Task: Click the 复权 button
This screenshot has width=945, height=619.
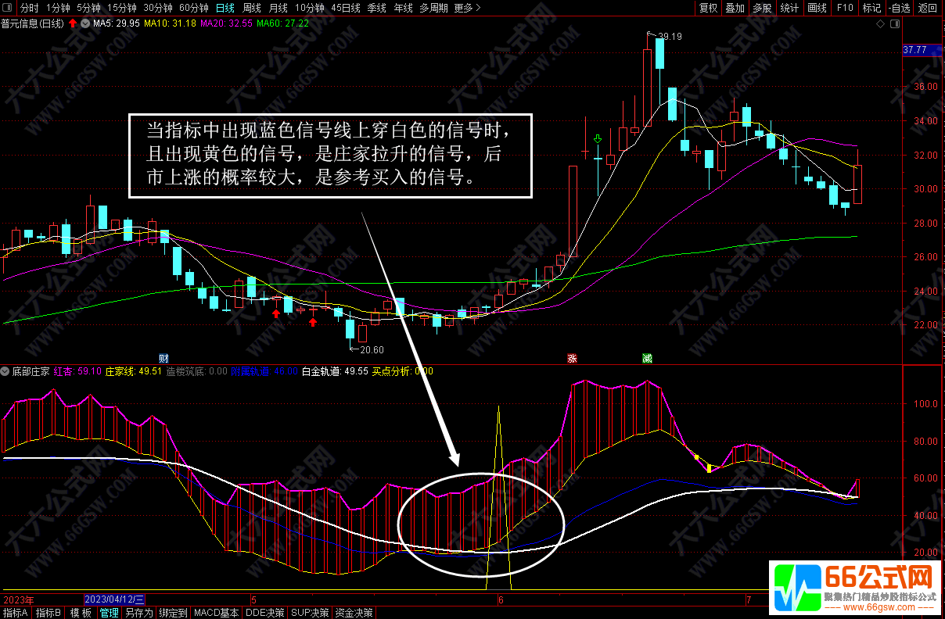Action: (x=708, y=8)
